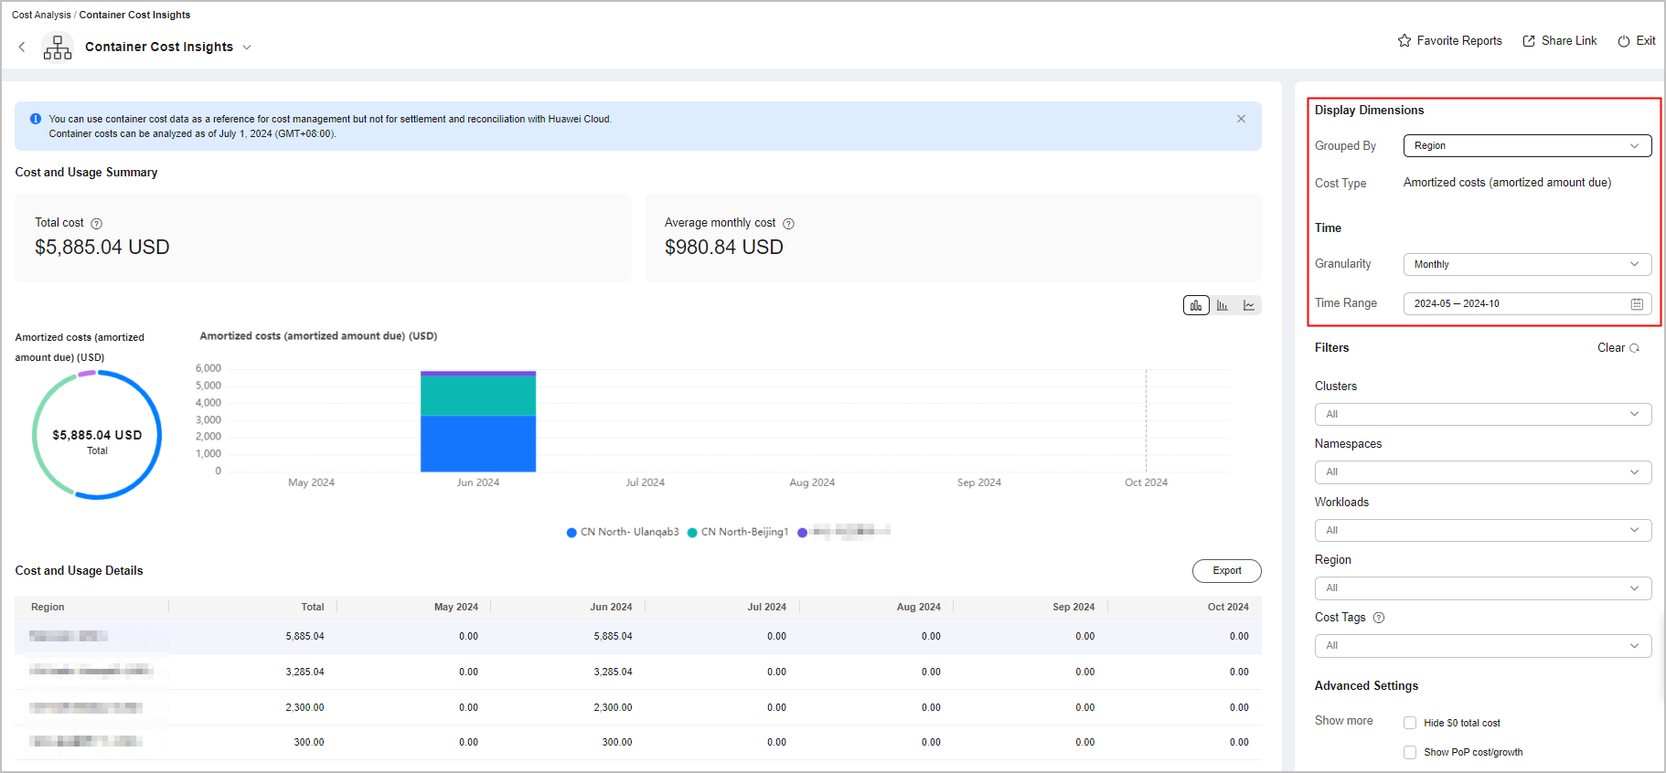Export the cost and usage details
Image resolution: width=1666 pixels, height=773 pixels.
pos(1227,571)
